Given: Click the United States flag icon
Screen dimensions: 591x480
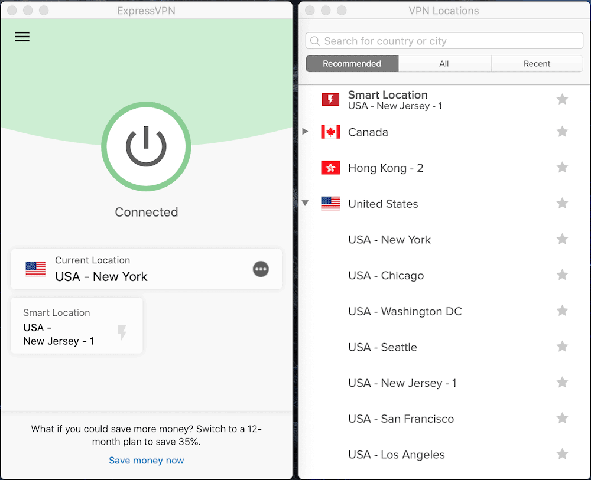Looking at the screenshot, I should [330, 204].
